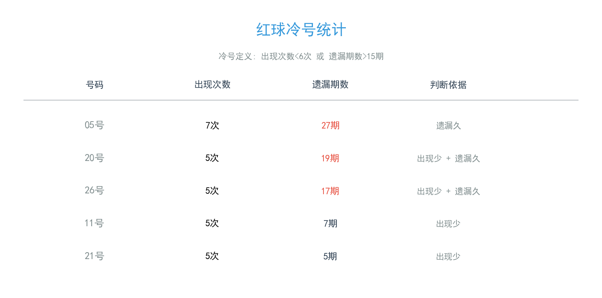602x298 pixels.
Task: Click the 26号 number cell
Action: click(94, 191)
